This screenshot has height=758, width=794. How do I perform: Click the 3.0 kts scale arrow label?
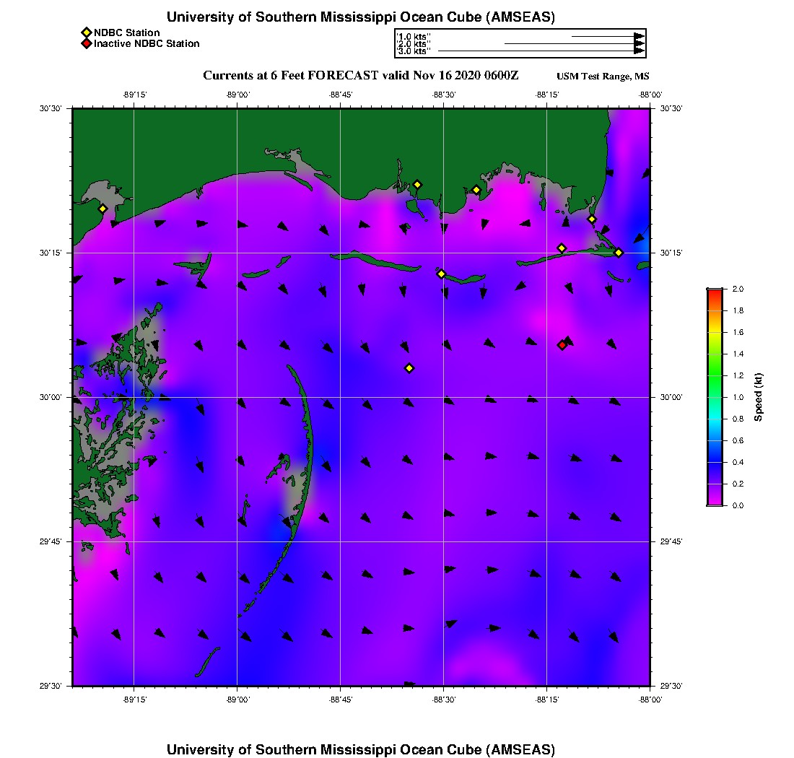tap(414, 51)
